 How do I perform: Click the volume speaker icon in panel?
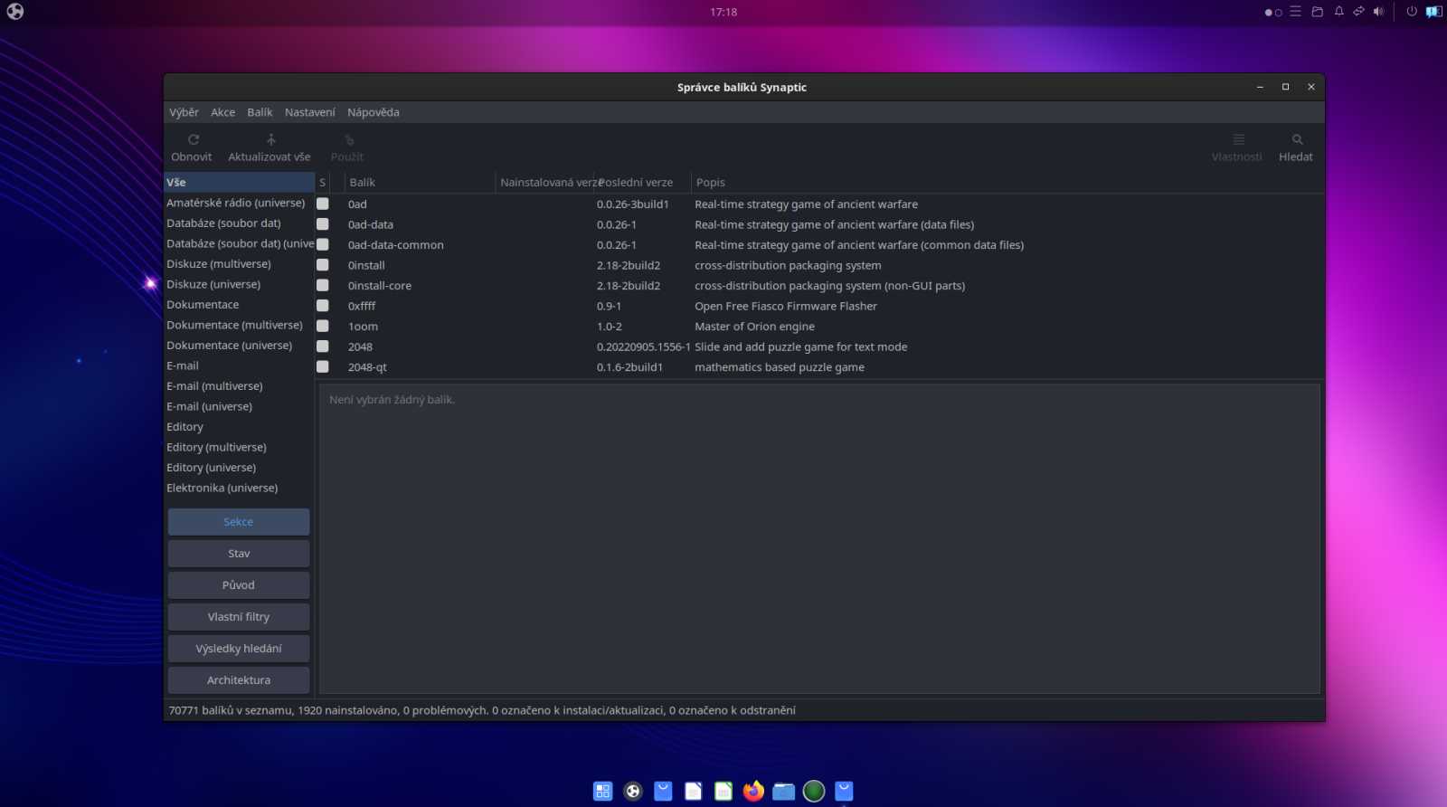pos(1378,12)
